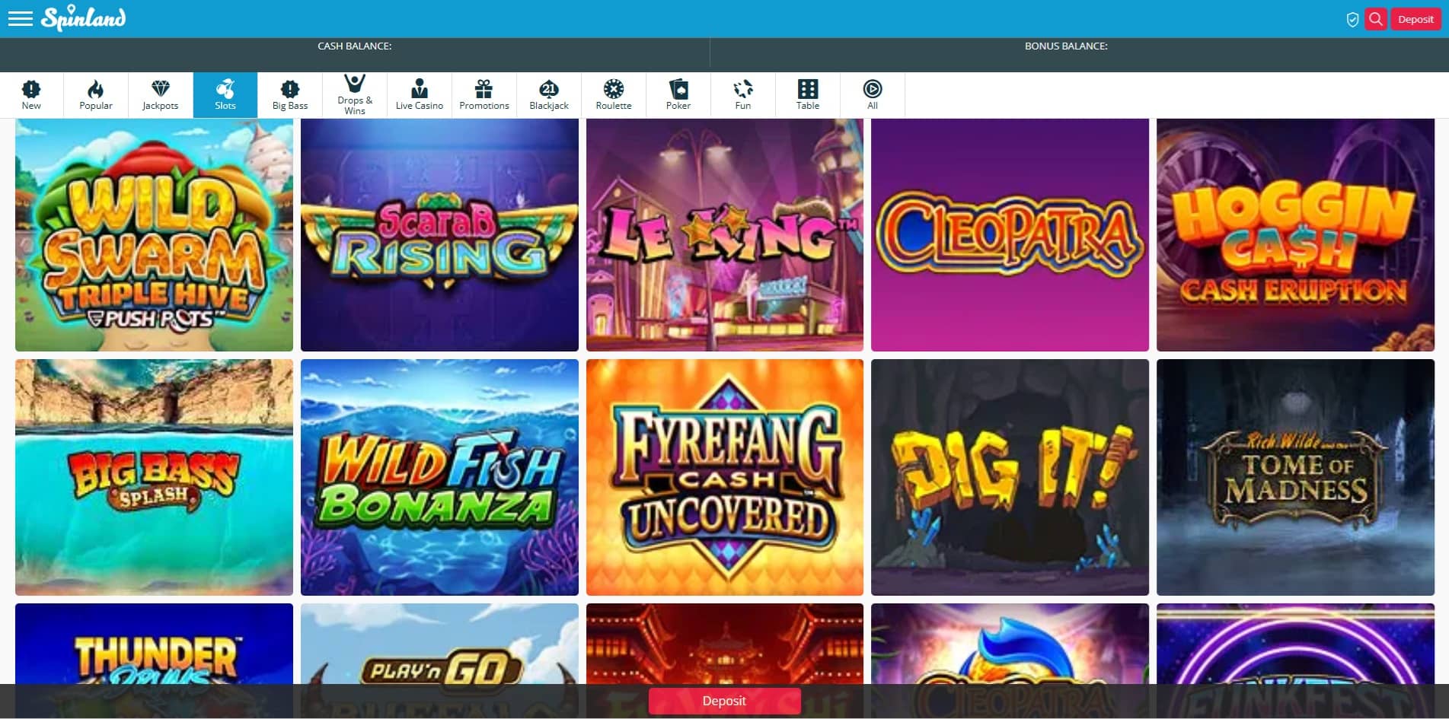This screenshot has width=1449, height=719.
Task: Select the Popular flame category
Action: 96,95
